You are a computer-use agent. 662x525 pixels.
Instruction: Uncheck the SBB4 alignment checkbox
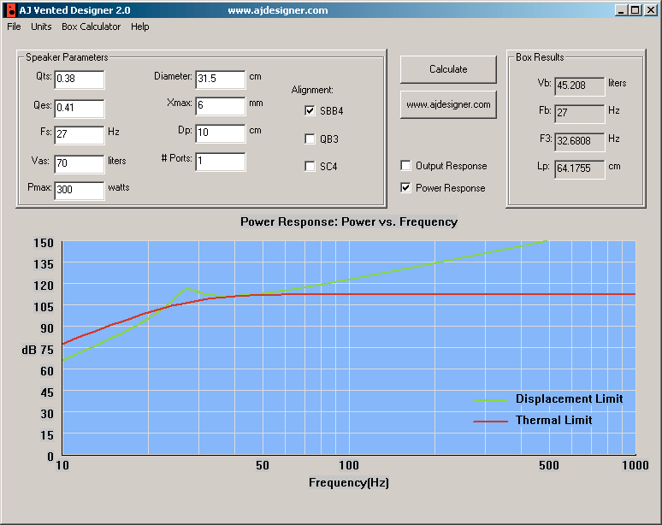click(310, 111)
